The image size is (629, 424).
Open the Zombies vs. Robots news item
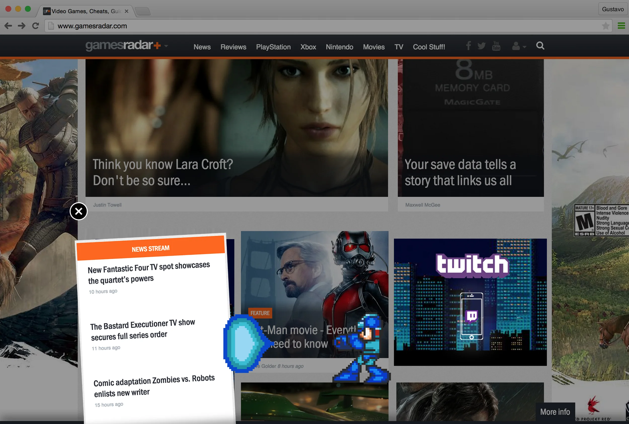pyautogui.click(x=154, y=386)
